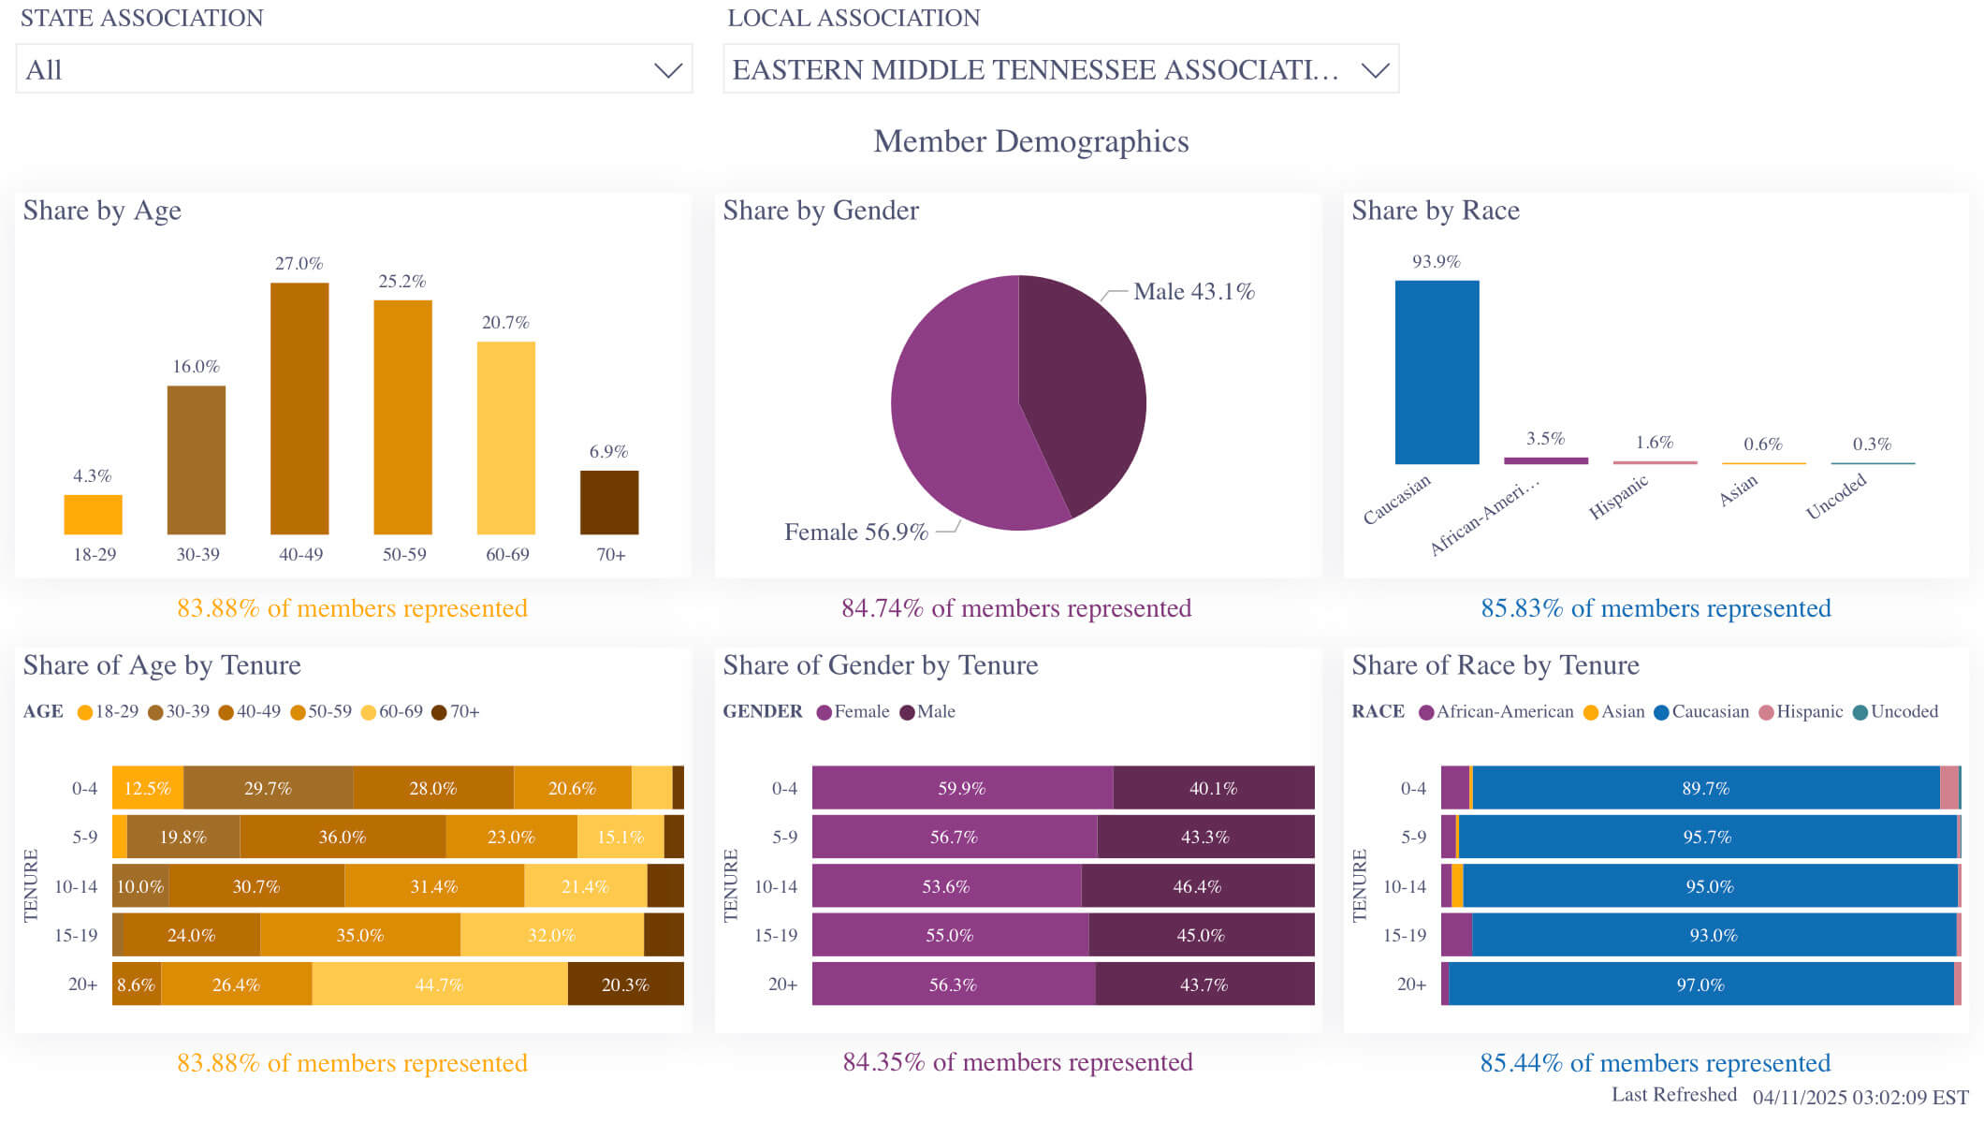
Task: Select the 97.0% Caucasian segment for 20+ tenure
Action: click(x=1700, y=984)
